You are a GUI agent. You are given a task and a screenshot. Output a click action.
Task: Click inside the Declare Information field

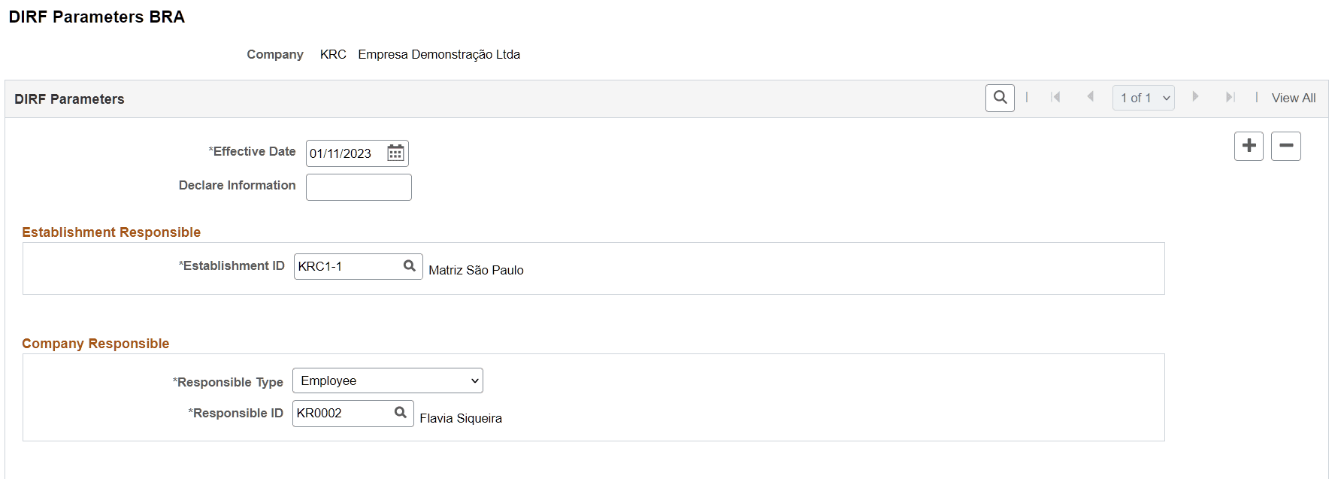point(359,186)
